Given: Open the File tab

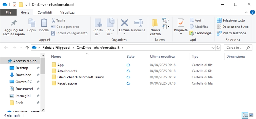Looking at the screenshot, I should (x=8, y=13).
